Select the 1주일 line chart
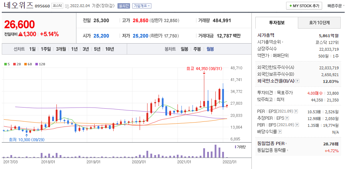345x169 pixels. 46,49
